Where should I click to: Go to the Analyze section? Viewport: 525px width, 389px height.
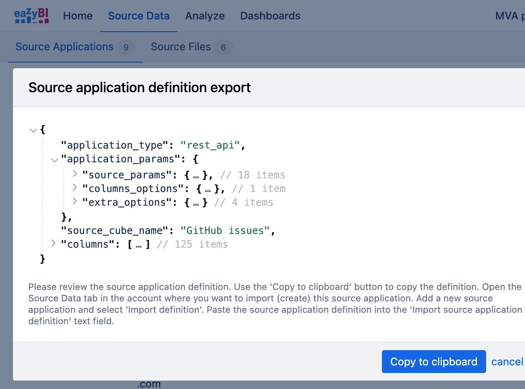click(x=205, y=16)
